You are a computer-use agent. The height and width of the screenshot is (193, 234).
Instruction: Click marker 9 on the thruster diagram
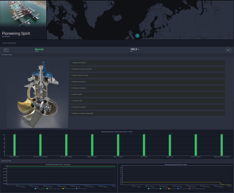click(46, 109)
